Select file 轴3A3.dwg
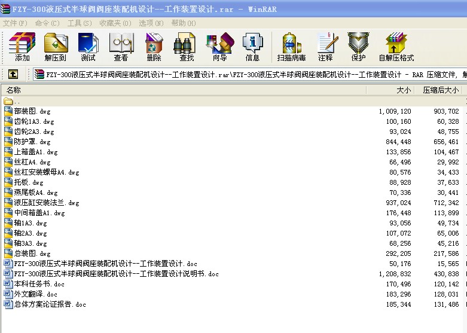This screenshot has width=467, height=333. click(30, 243)
